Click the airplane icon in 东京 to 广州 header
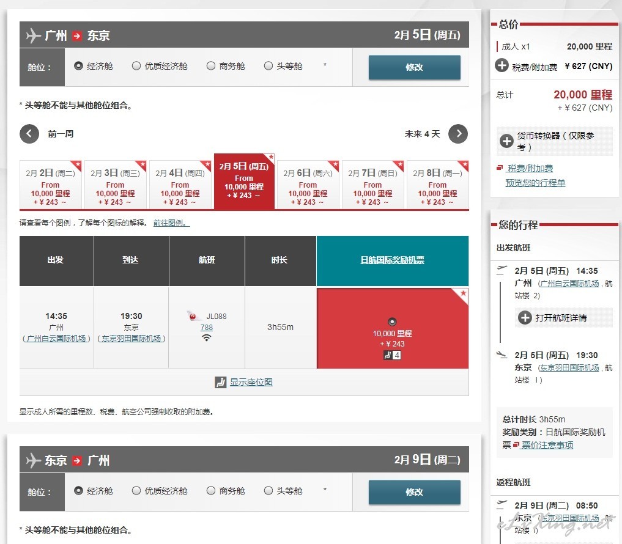Image resolution: width=622 pixels, height=544 pixels. (x=34, y=460)
